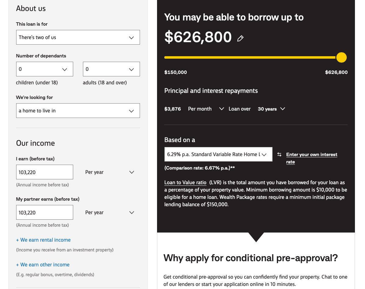365x289 pixels.
Task: Expand the adults dependants dropdown
Action: pyautogui.click(x=111, y=69)
